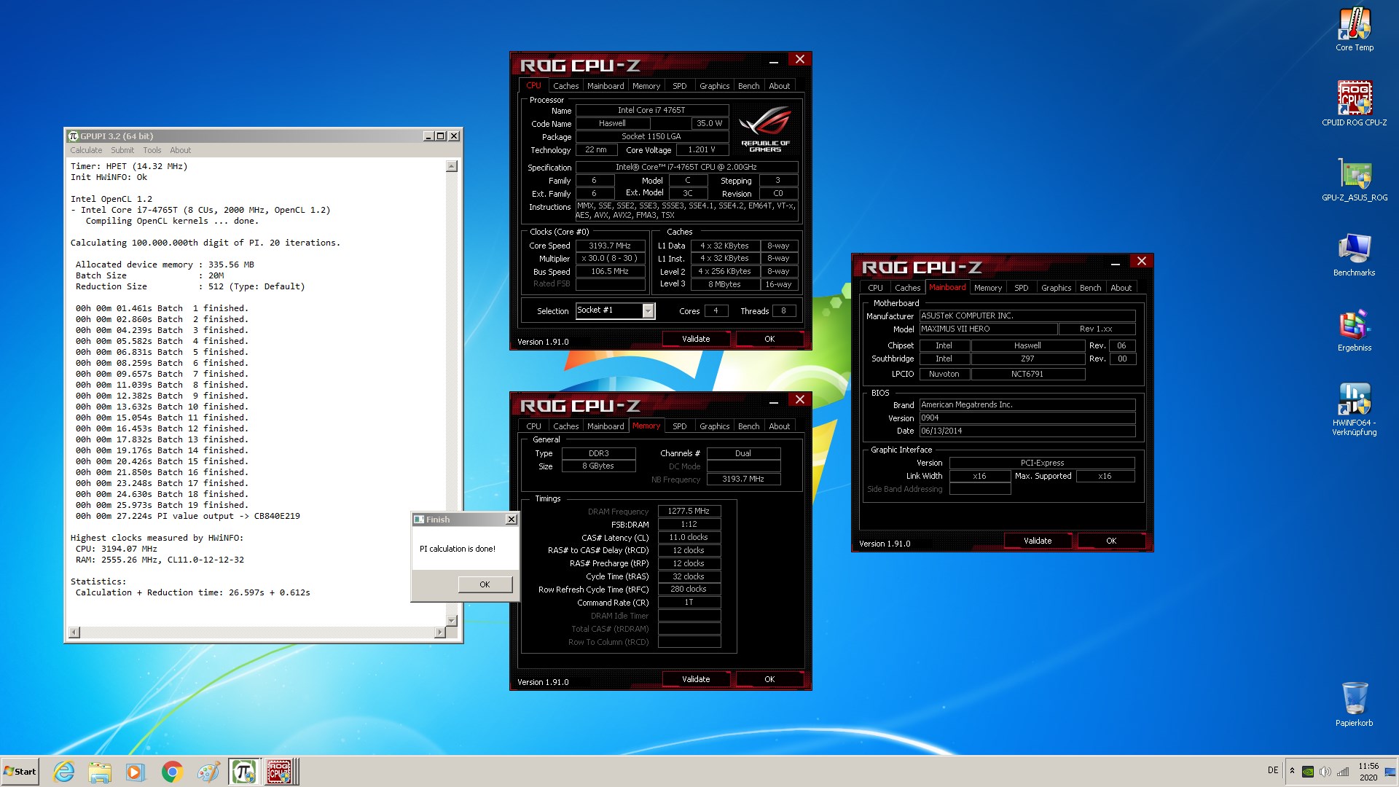Open the Benchmarks desktop shortcut
This screenshot has width=1399, height=787.
click(1355, 254)
